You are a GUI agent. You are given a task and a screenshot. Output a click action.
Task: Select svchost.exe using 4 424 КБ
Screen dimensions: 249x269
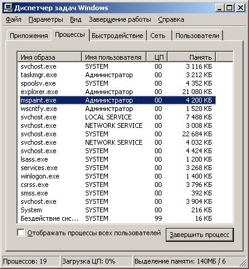[x=118, y=151]
